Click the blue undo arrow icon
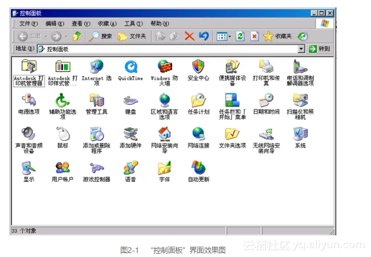371x257 pixels. tap(204, 36)
